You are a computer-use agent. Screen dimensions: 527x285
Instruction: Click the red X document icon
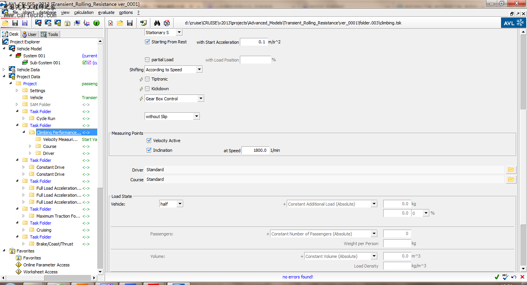(111, 23)
